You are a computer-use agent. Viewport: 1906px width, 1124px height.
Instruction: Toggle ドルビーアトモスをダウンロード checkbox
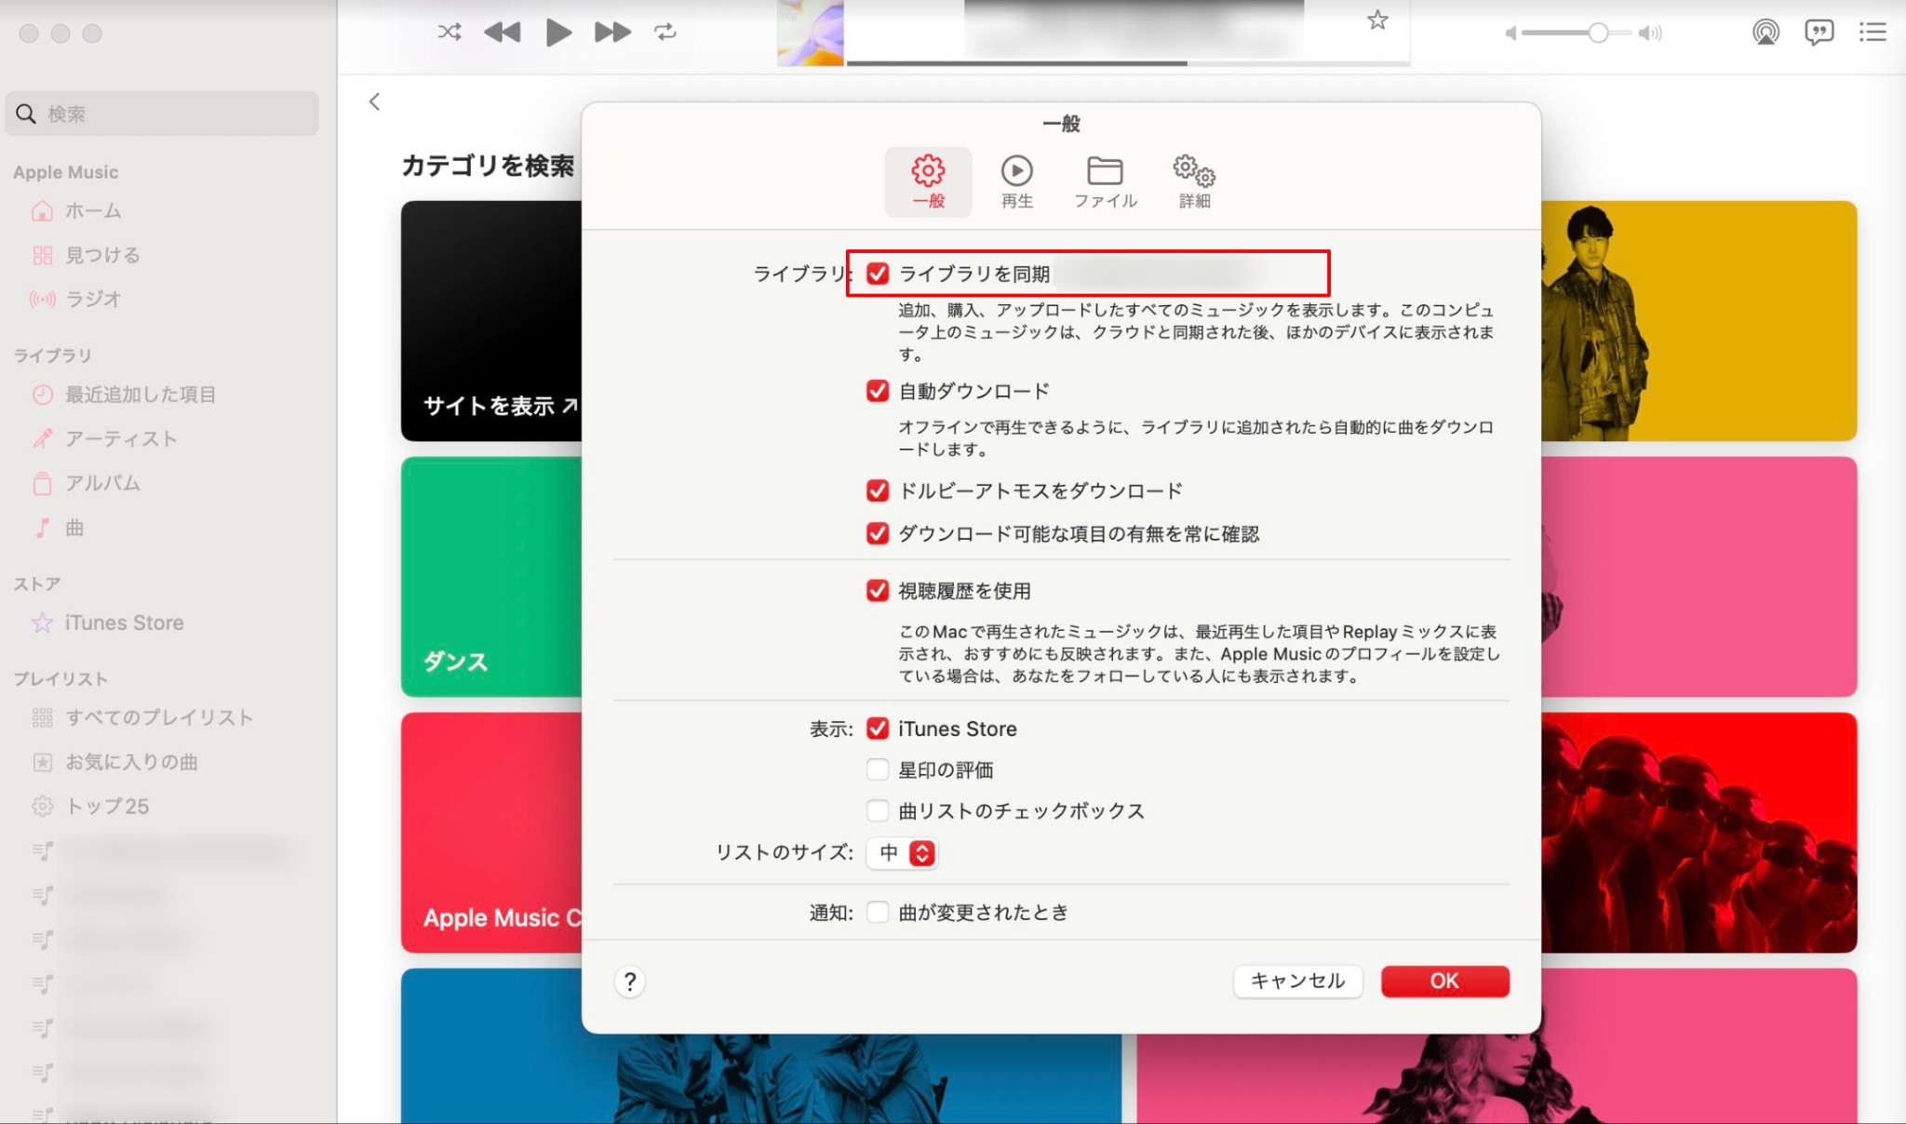(x=878, y=490)
